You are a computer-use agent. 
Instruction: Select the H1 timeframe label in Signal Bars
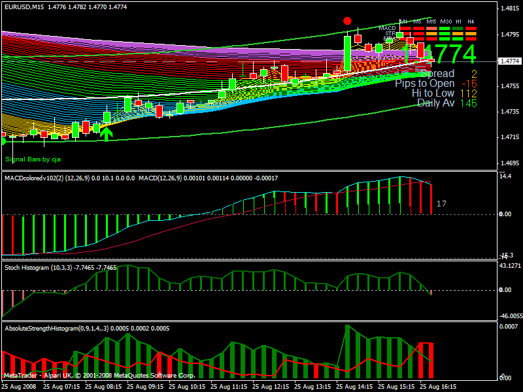[459, 22]
